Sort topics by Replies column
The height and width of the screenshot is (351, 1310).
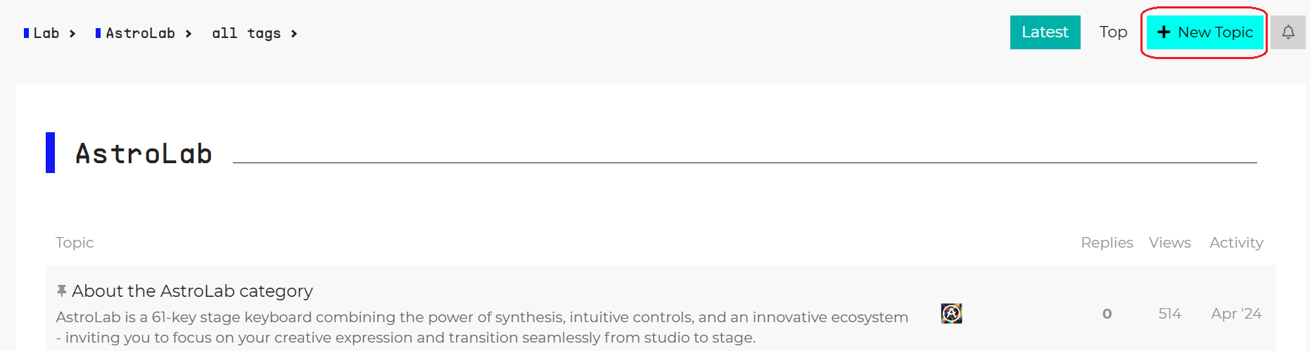(x=1107, y=243)
